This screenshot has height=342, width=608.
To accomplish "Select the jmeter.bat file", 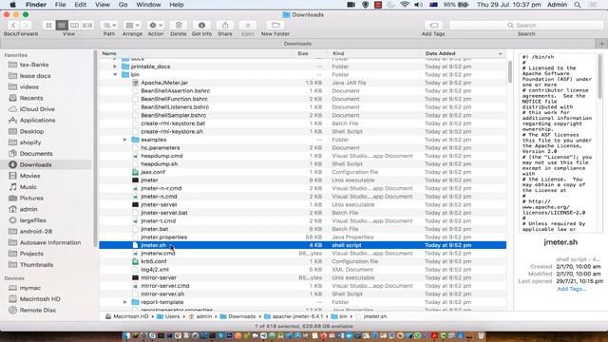I will (x=154, y=229).
